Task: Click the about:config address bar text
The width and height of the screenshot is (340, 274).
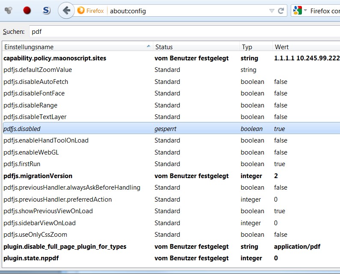Action: [x=128, y=11]
